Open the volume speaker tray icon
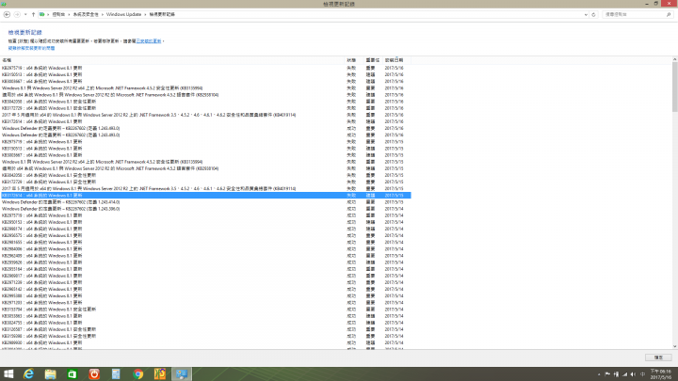Screen dimensions: 678x381 click(x=633, y=374)
